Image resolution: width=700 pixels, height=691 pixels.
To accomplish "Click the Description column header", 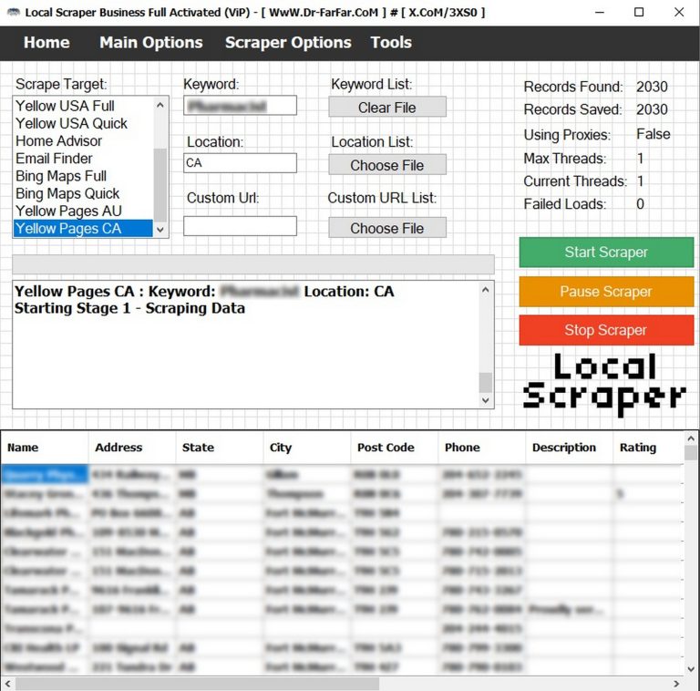I will pyautogui.click(x=569, y=448).
